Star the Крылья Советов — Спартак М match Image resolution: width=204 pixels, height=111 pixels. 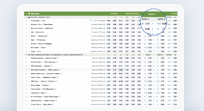coord(26,28)
